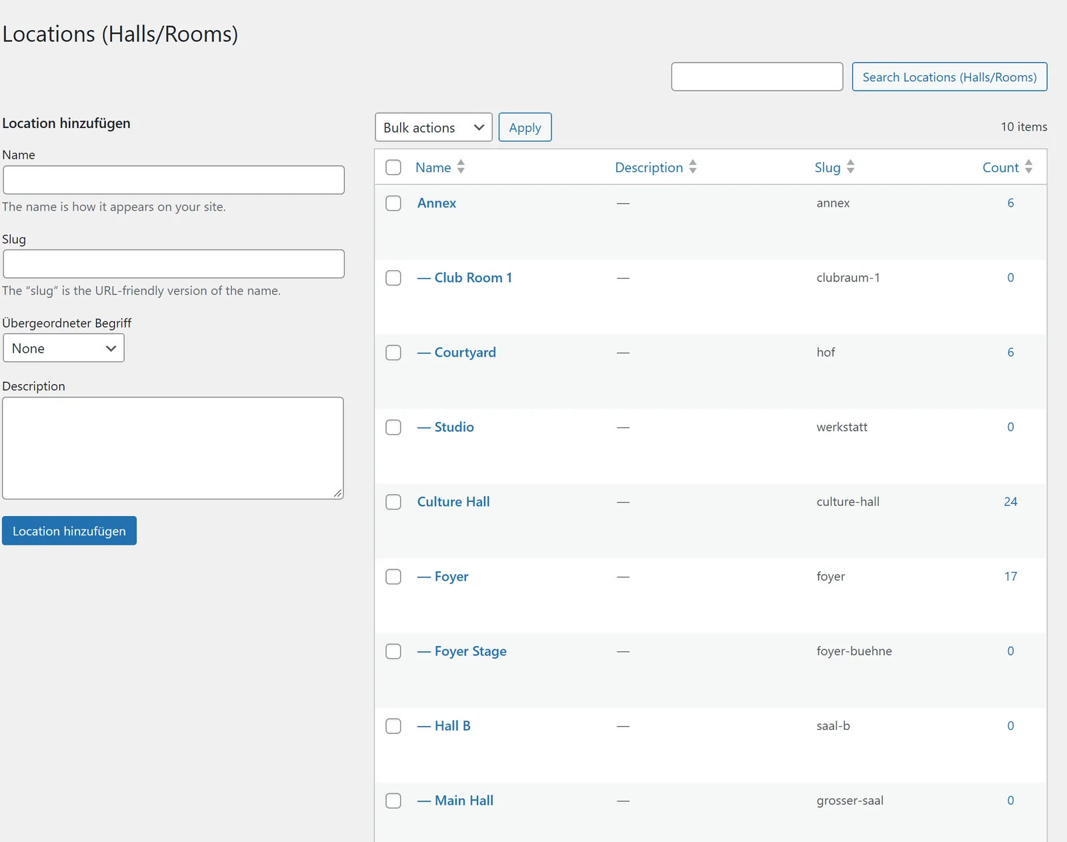
Task: Tick the Courtyard row checkbox
Action: tap(393, 353)
